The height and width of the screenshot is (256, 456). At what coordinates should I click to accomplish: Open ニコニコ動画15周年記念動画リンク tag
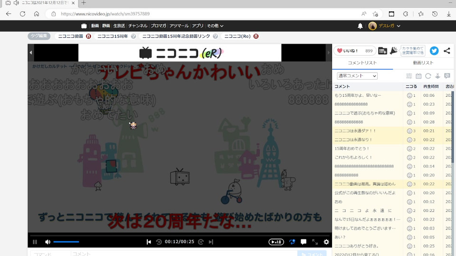click(176, 37)
